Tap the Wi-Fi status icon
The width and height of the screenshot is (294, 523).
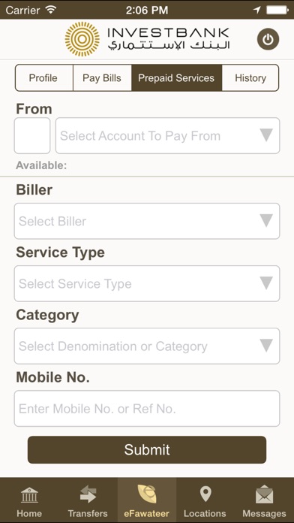51,10
